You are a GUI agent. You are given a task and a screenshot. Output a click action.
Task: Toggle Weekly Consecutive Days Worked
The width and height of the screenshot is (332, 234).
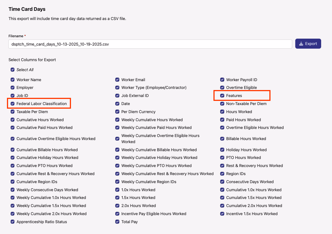(13, 190)
